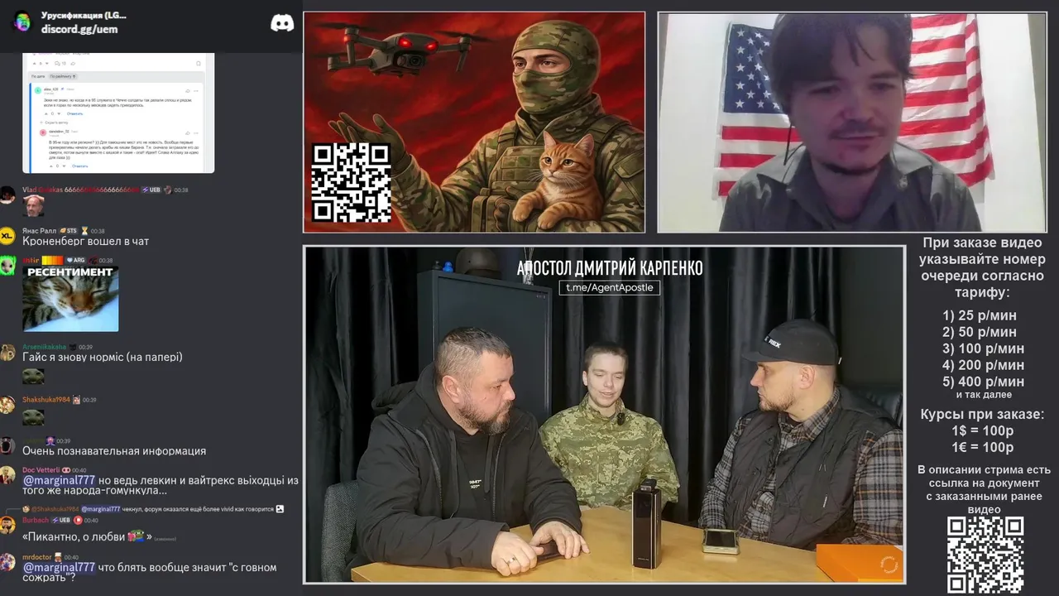This screenshot has height=596, width=1059.
Task: Click mrdoctor's user avatar
Action: (7, 563)
